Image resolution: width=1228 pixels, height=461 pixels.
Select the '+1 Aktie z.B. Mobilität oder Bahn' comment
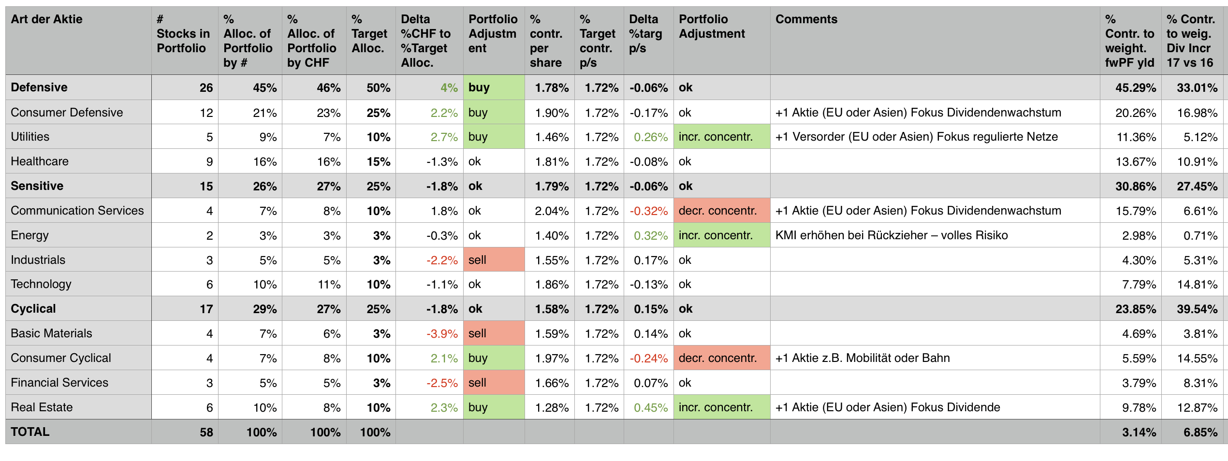coord(863,358)
